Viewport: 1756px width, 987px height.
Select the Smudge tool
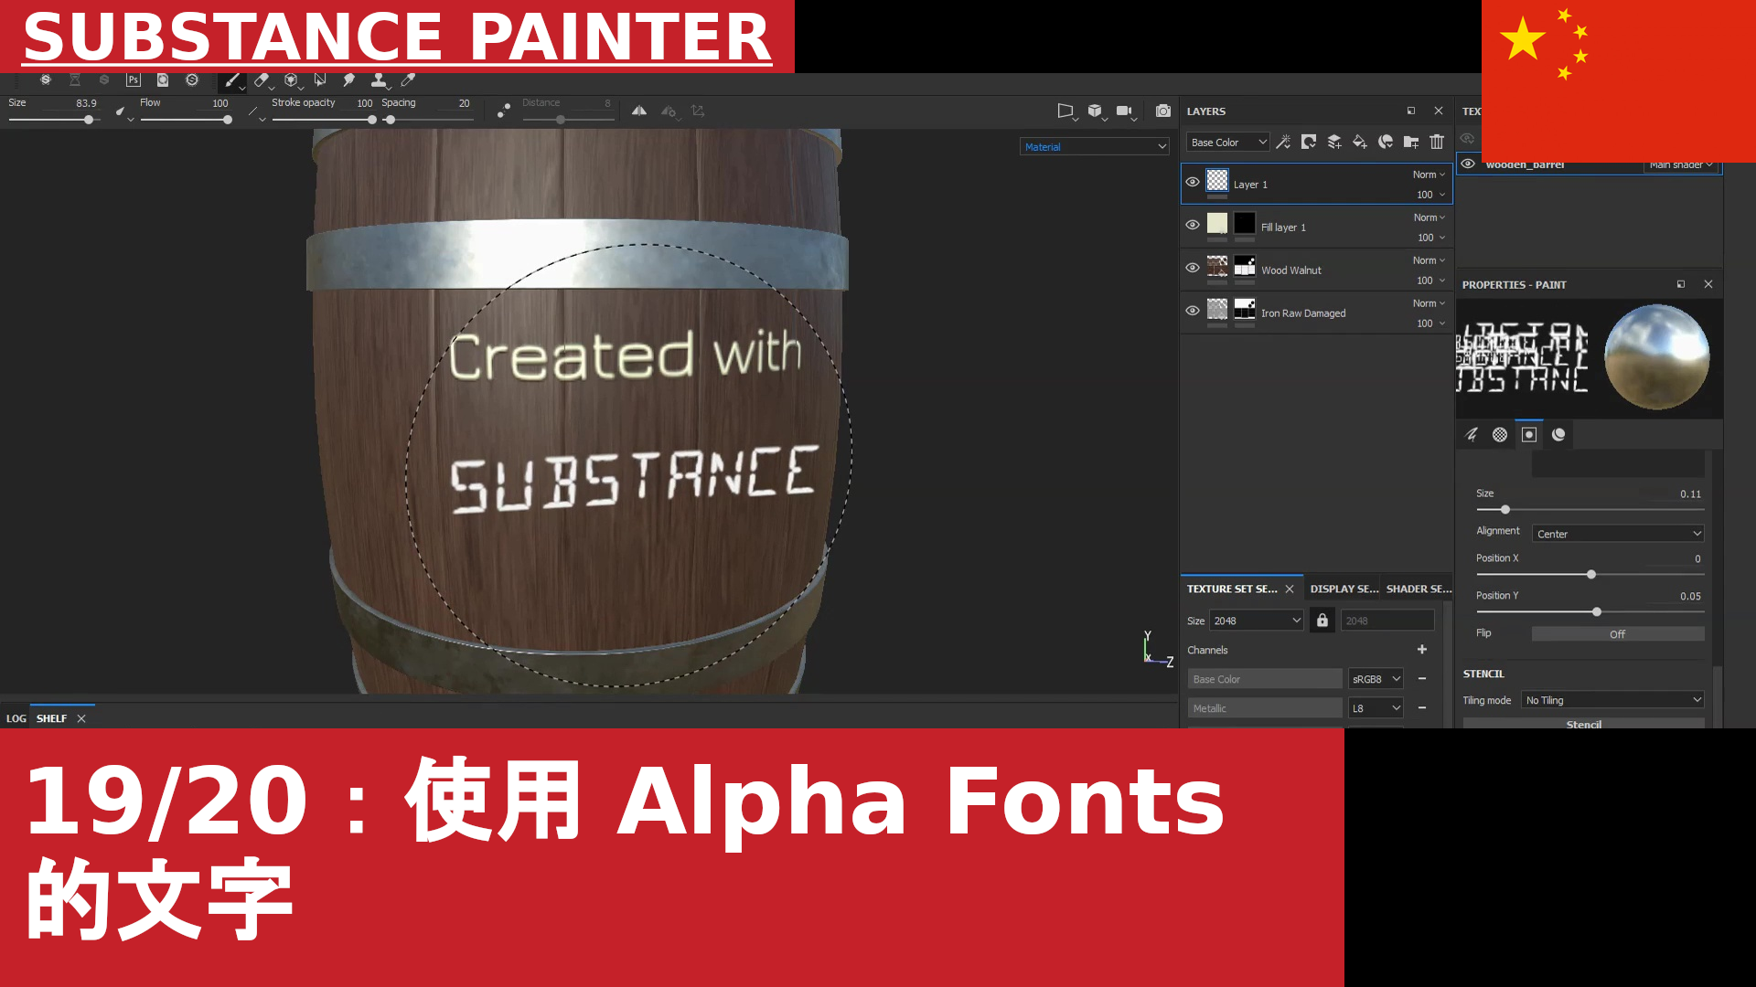pyautogui.click(x=349, y=80)
